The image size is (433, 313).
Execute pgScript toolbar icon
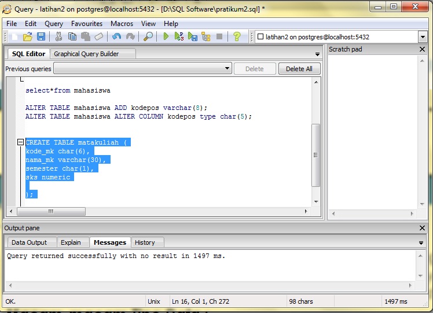point(179,36)
